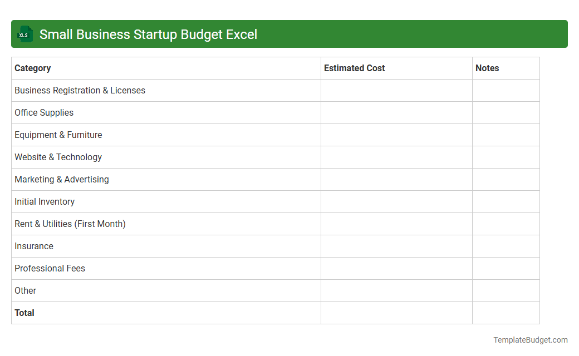
Task: Click the Notes cell for Insurance
Action: tap(506, 246)
